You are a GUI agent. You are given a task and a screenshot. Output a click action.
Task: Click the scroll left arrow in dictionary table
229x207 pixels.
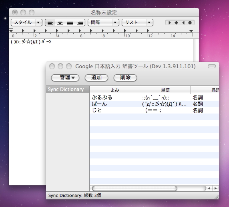point(209,188)
